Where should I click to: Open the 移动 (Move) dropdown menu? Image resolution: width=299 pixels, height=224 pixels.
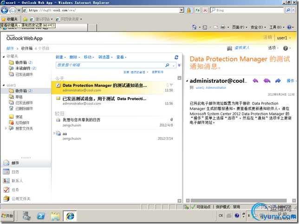click(x=89, y=57)
